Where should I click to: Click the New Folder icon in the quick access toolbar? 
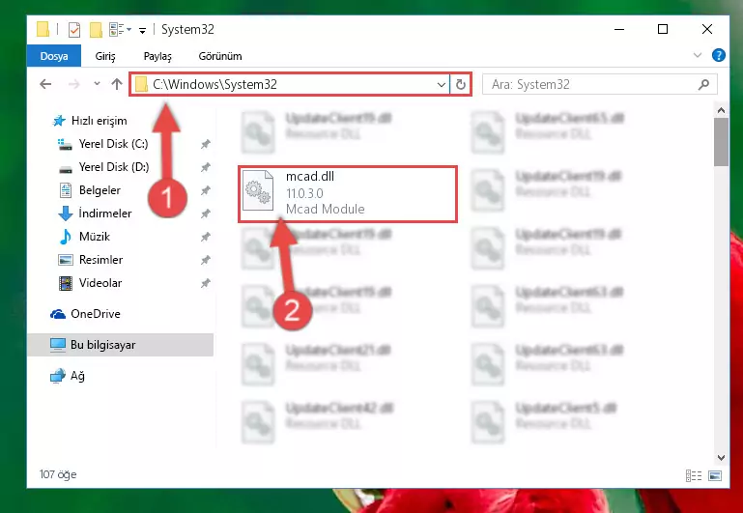click(x=96, y=29)
